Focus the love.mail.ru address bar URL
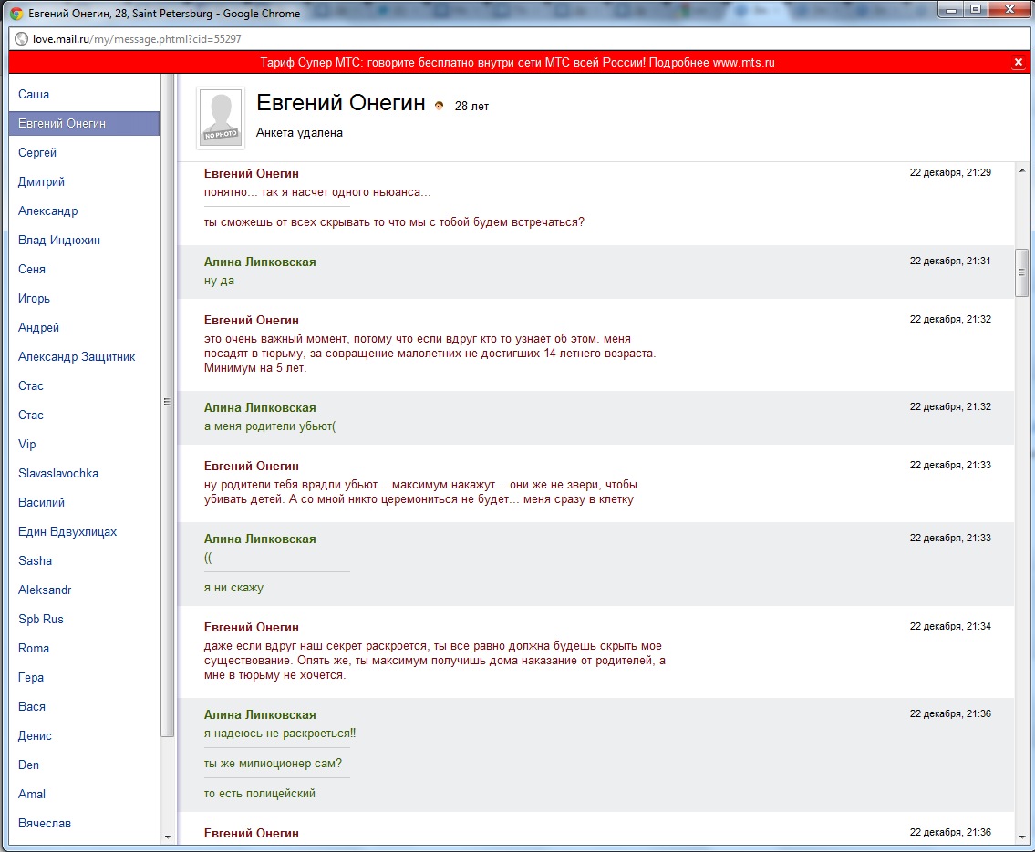This screenshot has height=852, width=1035. pos(137,39)
